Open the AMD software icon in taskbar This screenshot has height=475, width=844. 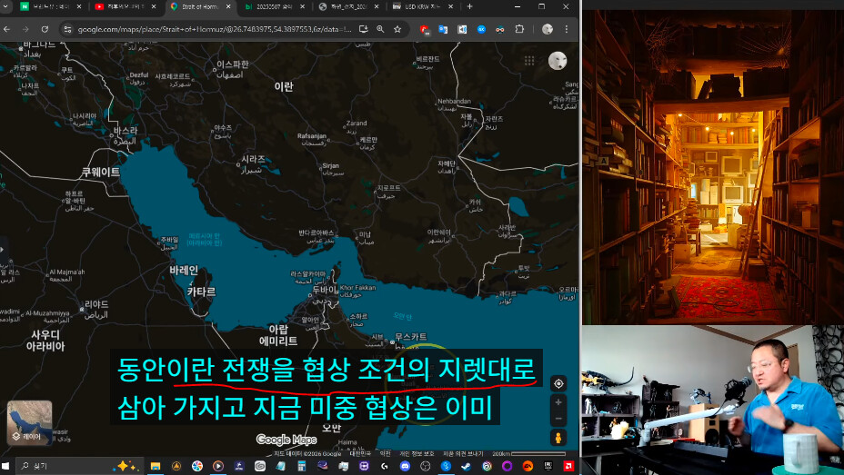pos(568,466)
